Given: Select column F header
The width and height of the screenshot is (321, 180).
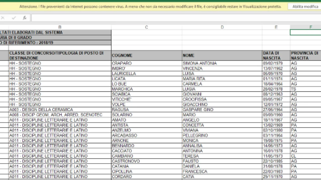Looking at the screenshot, I should click(x=305, y=27).
